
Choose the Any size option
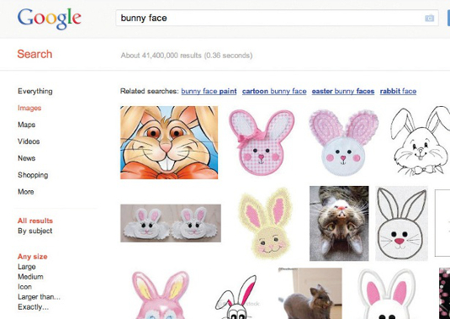[33, 257]
